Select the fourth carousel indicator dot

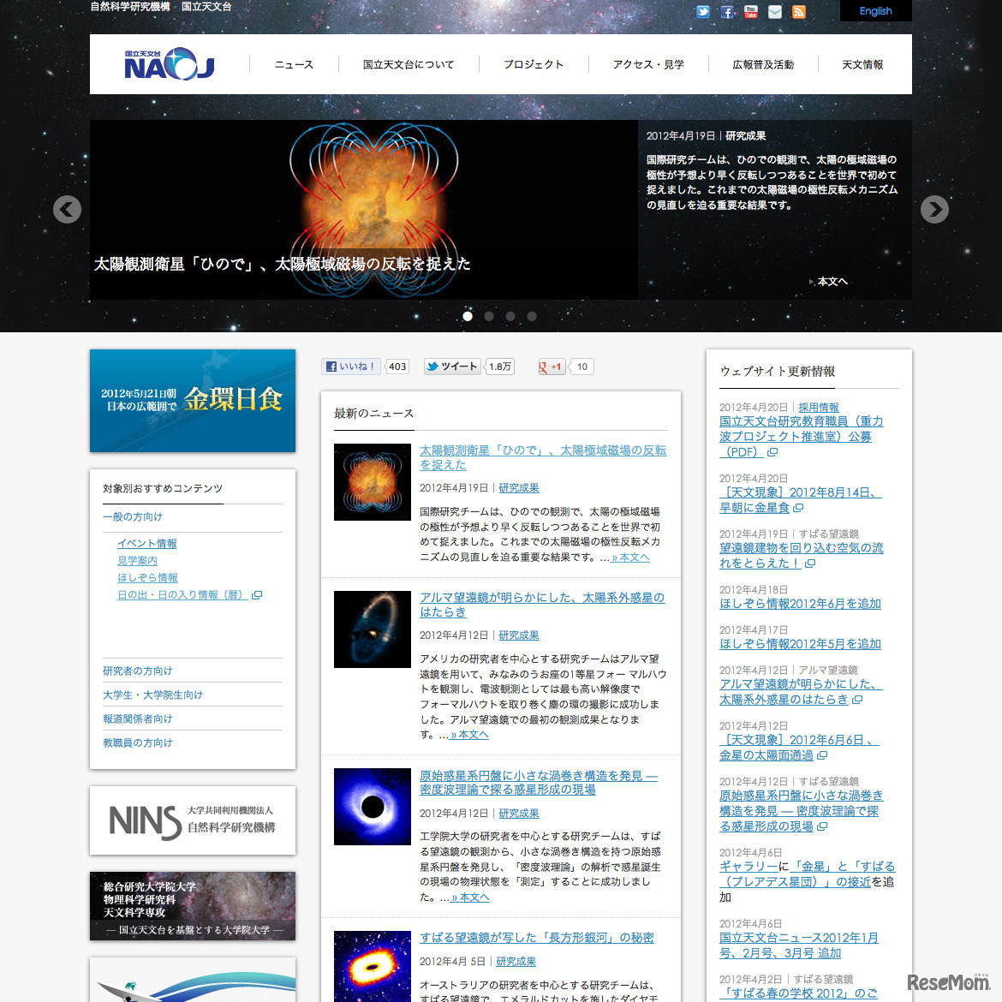click(531, 316)
